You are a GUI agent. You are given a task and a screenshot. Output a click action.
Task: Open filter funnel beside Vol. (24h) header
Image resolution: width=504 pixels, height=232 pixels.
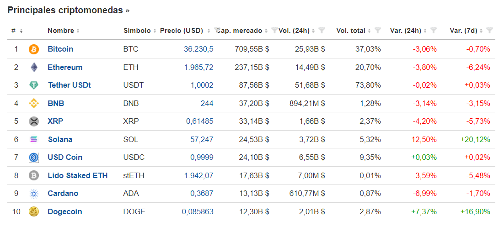(322, 31)
